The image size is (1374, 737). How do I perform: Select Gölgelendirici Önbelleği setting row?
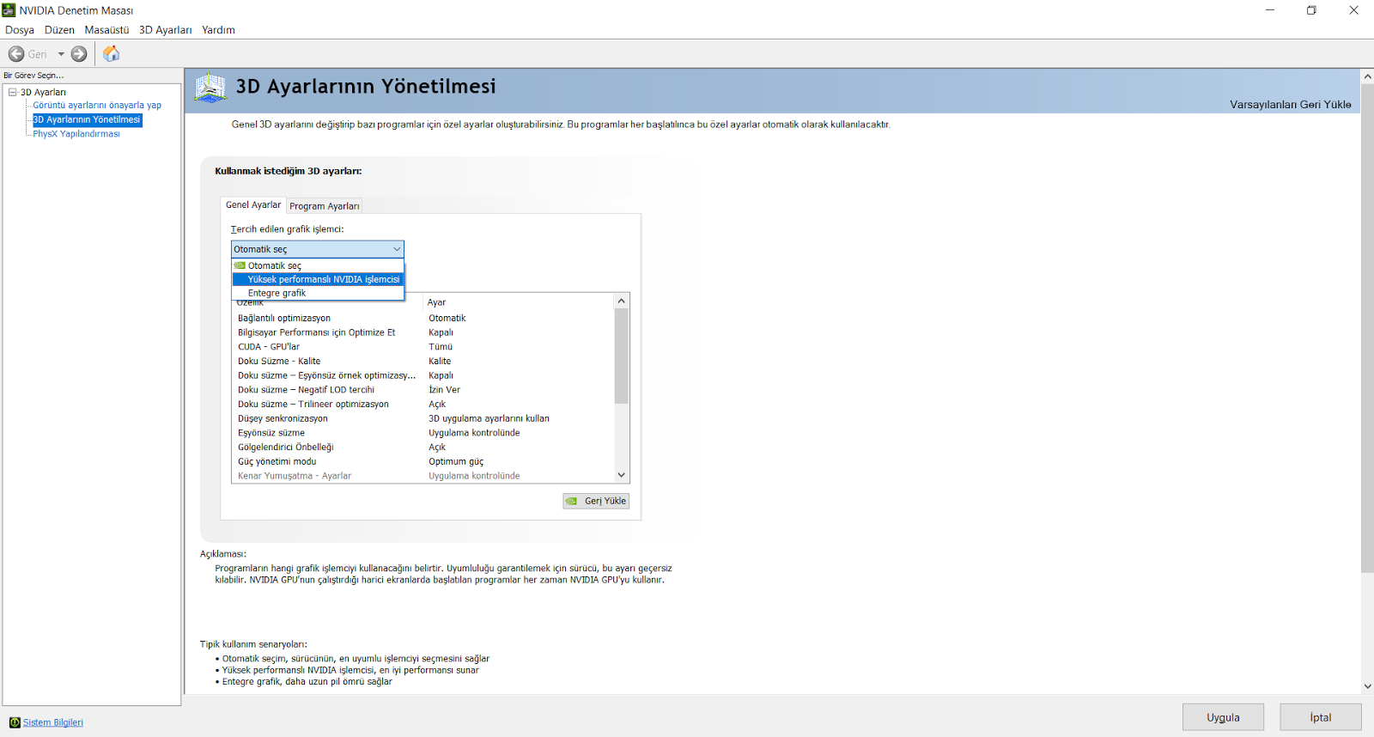(423, 447)
